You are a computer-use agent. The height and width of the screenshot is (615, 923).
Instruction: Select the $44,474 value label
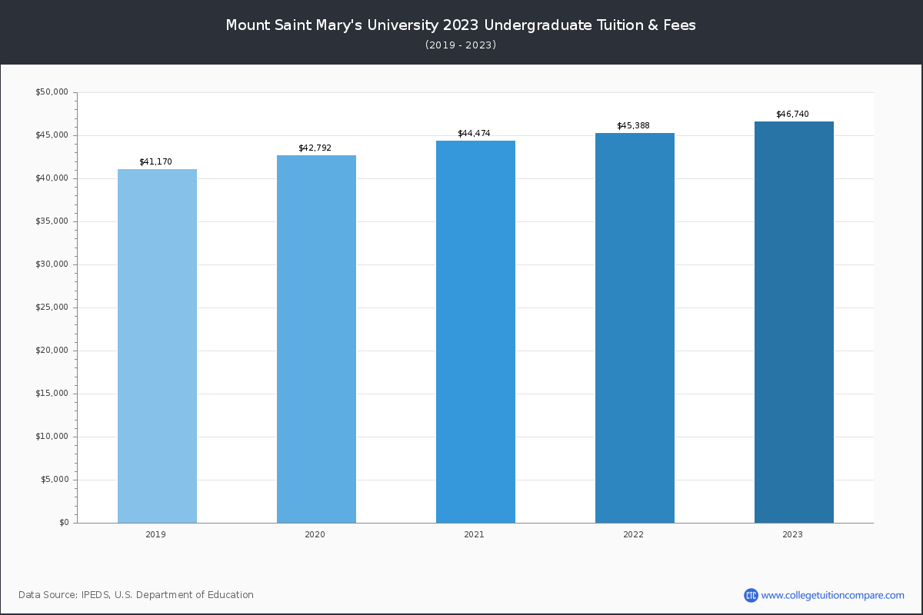point(474,134)
